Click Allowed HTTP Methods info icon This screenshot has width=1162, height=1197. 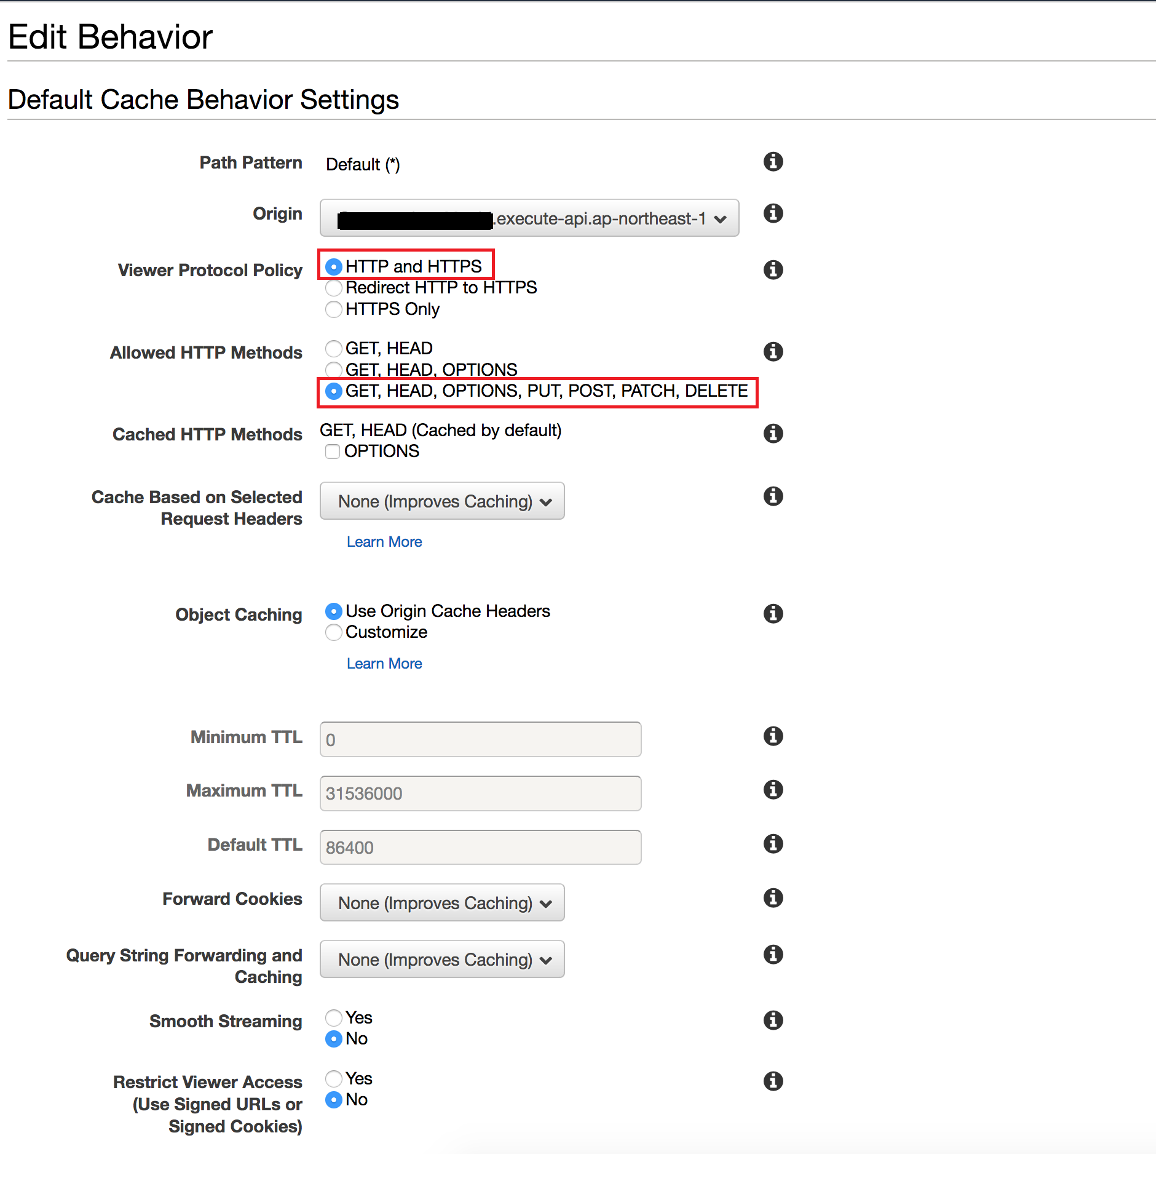[x=773, y=352]
